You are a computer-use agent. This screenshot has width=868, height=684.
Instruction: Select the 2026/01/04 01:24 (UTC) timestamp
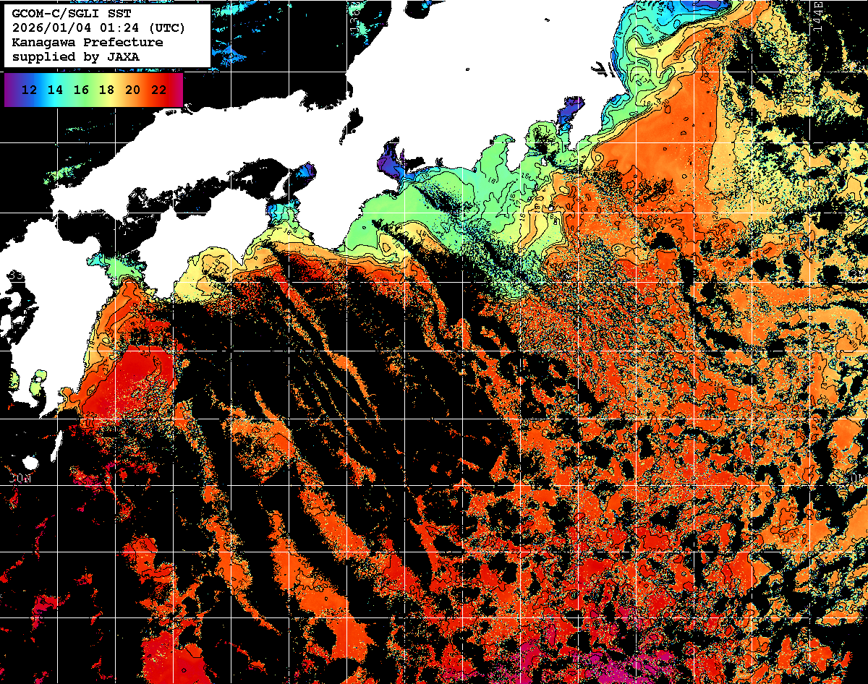pyautogui.click(x=98, y=28)
